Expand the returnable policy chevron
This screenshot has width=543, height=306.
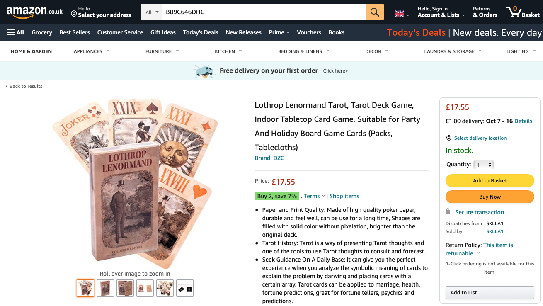478,253
